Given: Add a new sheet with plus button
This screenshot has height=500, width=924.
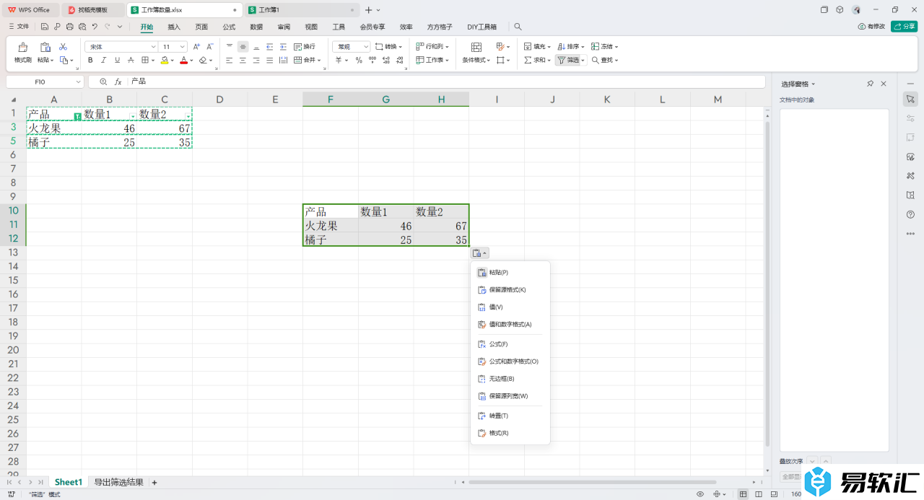Looking at the screenshot, I should pos(154,482).
